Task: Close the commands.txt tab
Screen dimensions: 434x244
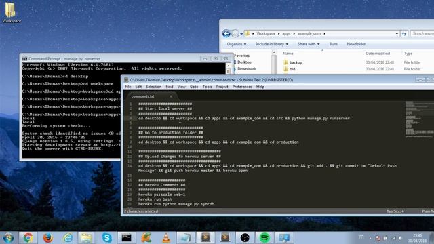Action: point(171,96)
